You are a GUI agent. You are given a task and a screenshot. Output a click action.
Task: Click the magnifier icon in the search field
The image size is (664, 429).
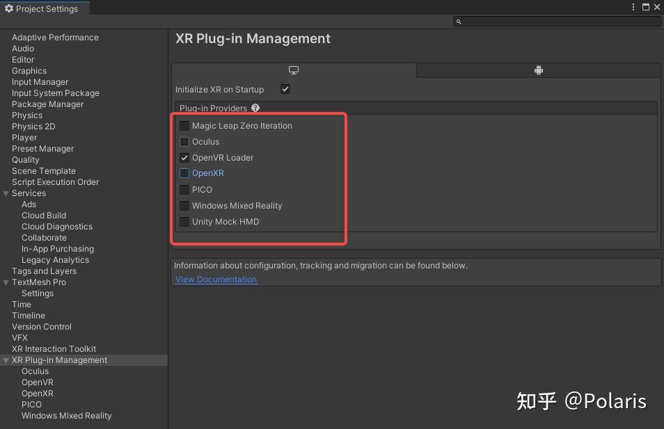point(459,22)
